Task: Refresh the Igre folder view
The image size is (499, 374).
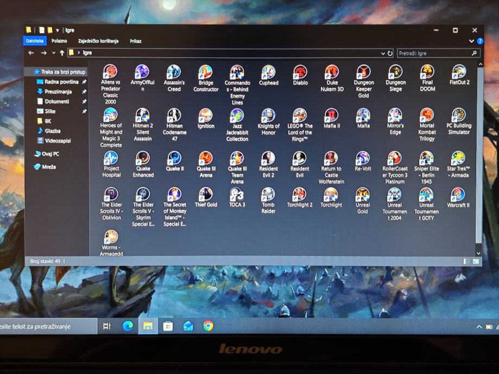Action: 390,53
